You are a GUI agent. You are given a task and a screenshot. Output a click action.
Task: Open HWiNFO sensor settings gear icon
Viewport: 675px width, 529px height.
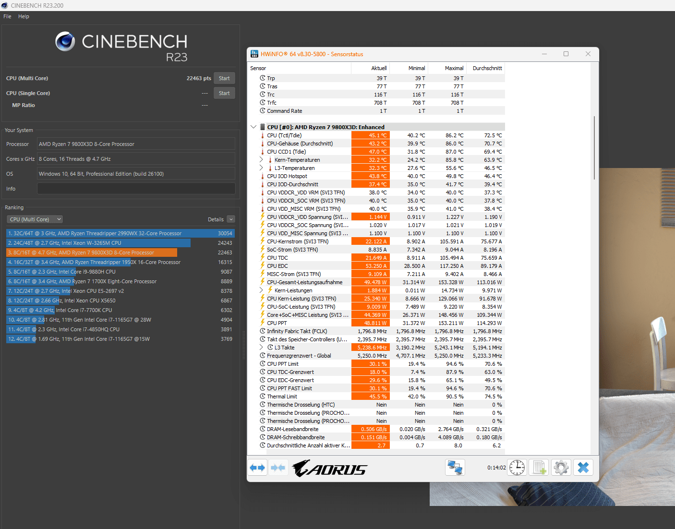tap(561, 468)
